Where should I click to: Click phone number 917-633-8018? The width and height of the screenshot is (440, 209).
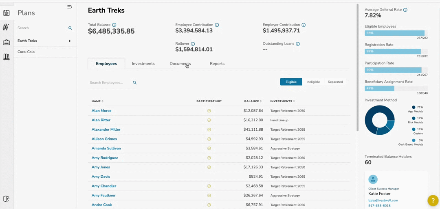(x=379, y=206)
